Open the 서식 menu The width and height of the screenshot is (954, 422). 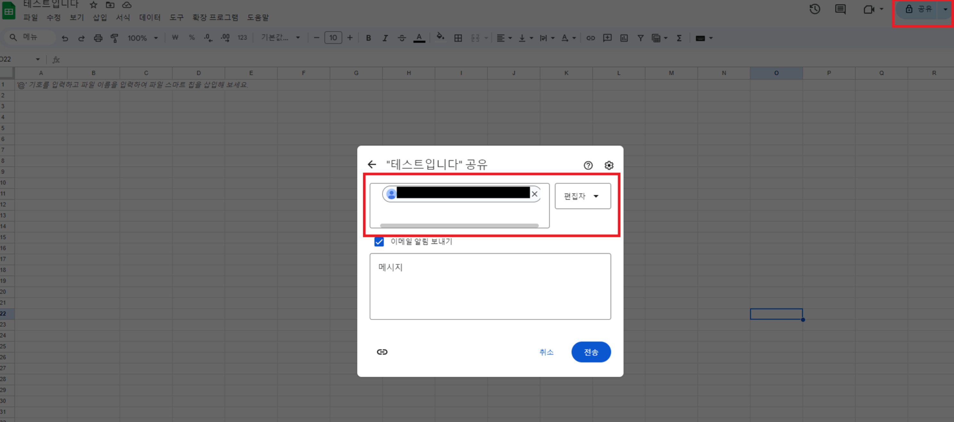tap(123, 17)
